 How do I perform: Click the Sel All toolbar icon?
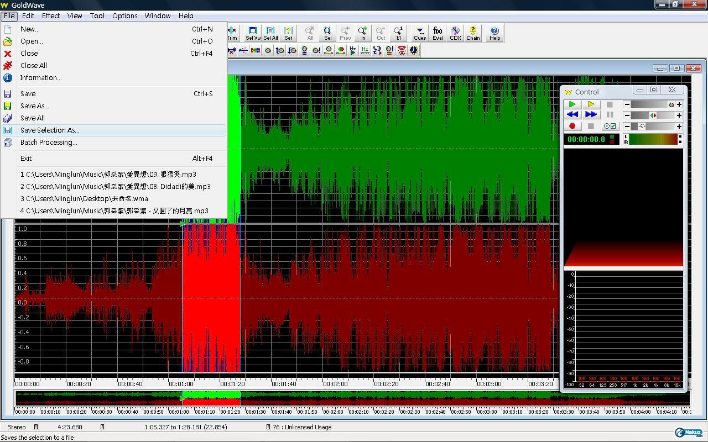[x=270, y=33]
